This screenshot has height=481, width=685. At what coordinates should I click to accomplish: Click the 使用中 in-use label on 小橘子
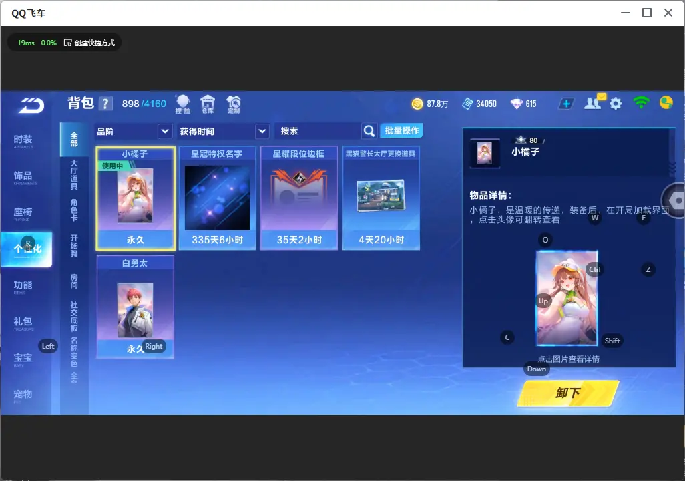click(x=112, y=166)
